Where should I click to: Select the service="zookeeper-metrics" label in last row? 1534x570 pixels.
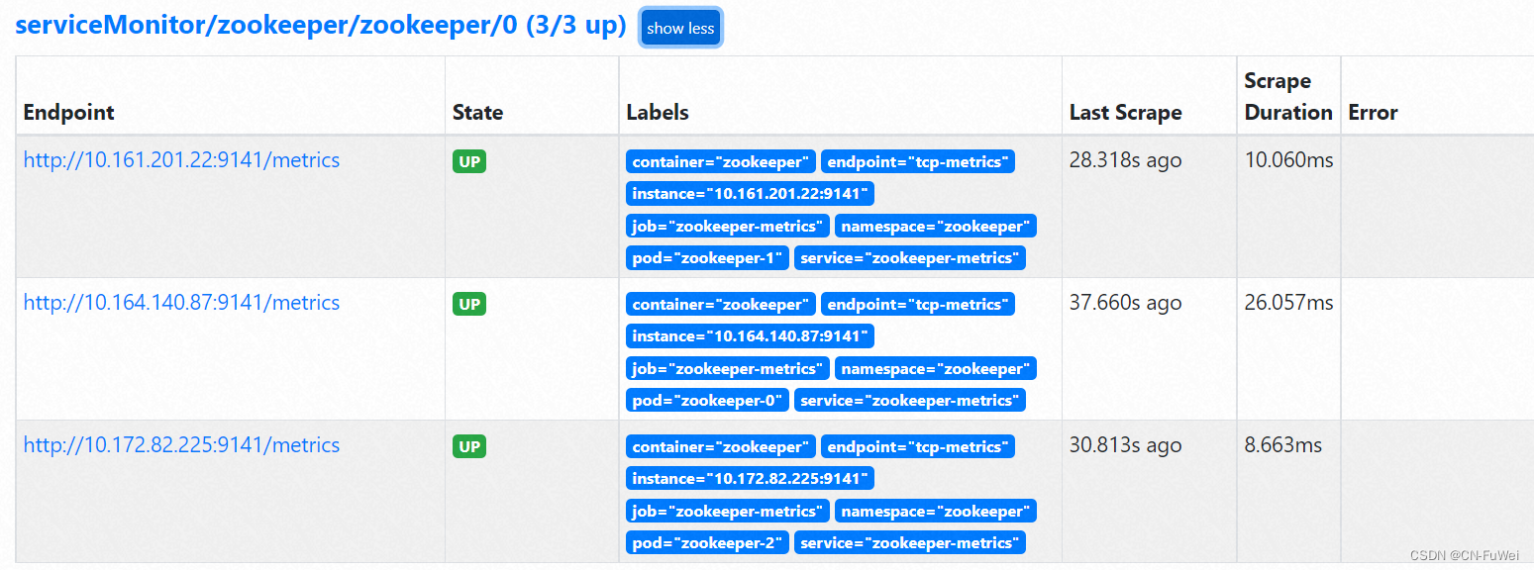click(x=910, y=541)
